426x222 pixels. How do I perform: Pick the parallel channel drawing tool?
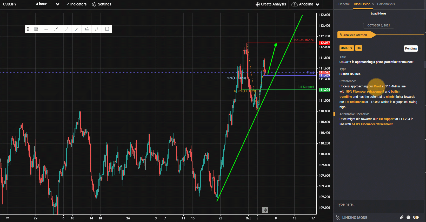[97, 29]
